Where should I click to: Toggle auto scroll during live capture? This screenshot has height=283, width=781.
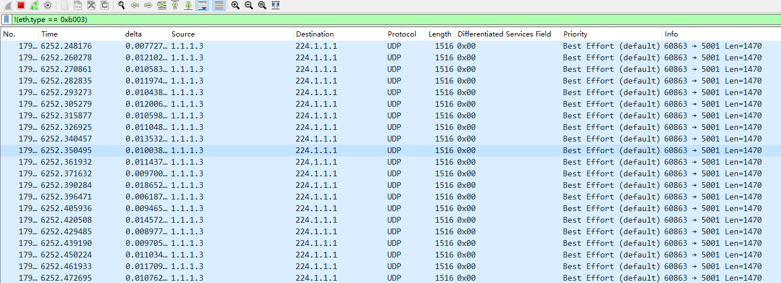pos(202,5)
